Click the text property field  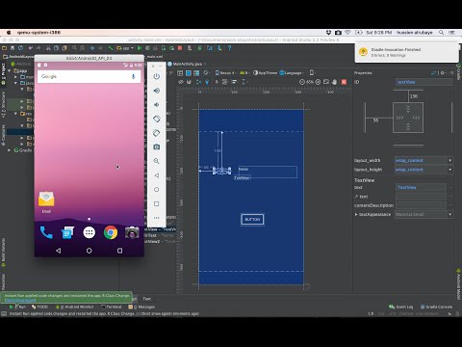(421, 187)
